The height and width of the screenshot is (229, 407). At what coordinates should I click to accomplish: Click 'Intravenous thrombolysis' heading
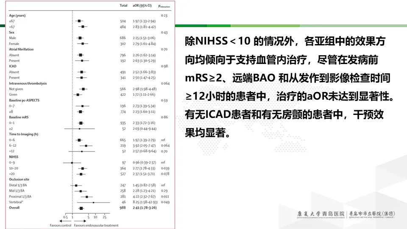coord(28,84)
